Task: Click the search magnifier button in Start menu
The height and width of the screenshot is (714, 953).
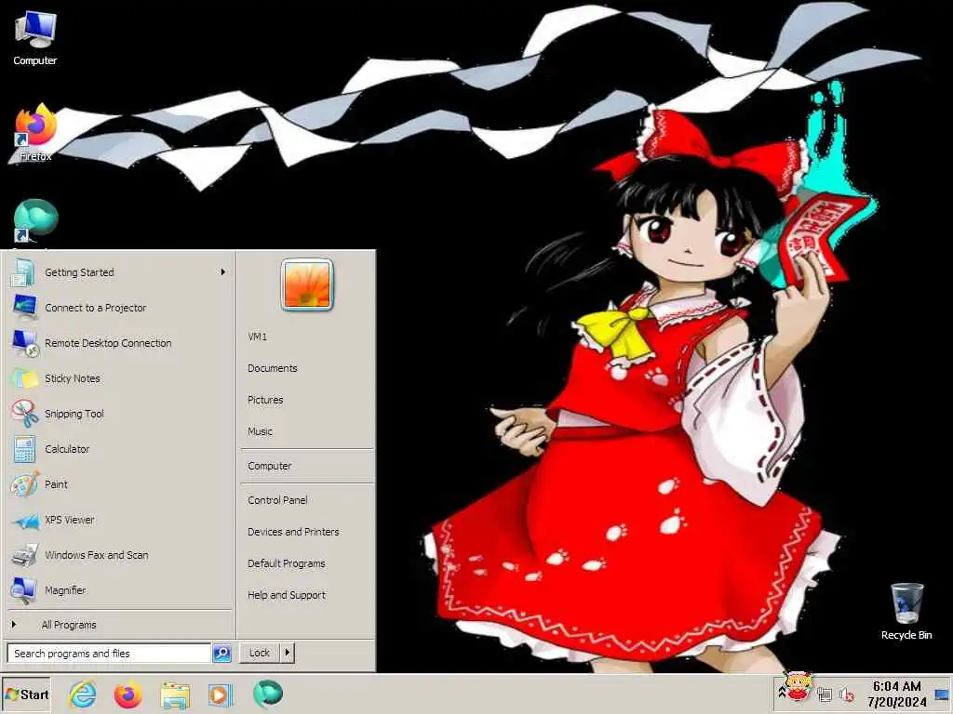Action: [x=221, y=654]
